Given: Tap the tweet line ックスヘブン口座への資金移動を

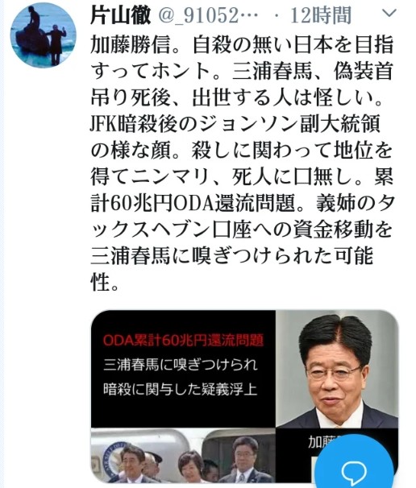Looking at the screenshot, I should coord(242,230).
